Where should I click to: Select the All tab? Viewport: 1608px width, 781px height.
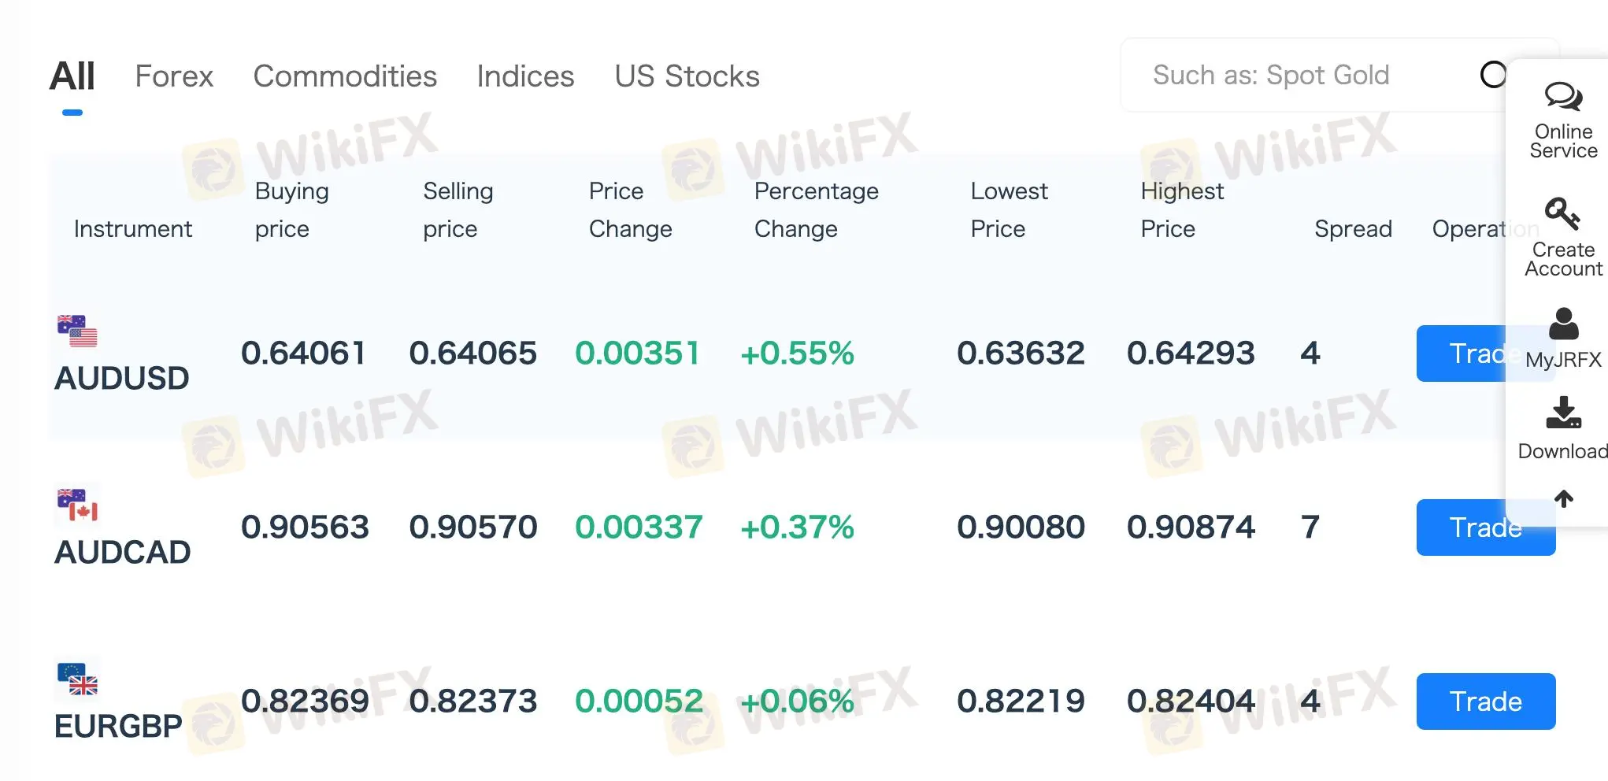72,76
